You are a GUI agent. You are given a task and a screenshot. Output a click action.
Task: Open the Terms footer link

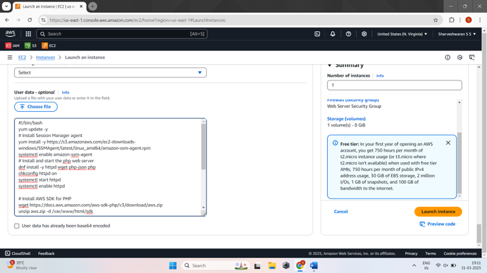[x=430, y=253]
